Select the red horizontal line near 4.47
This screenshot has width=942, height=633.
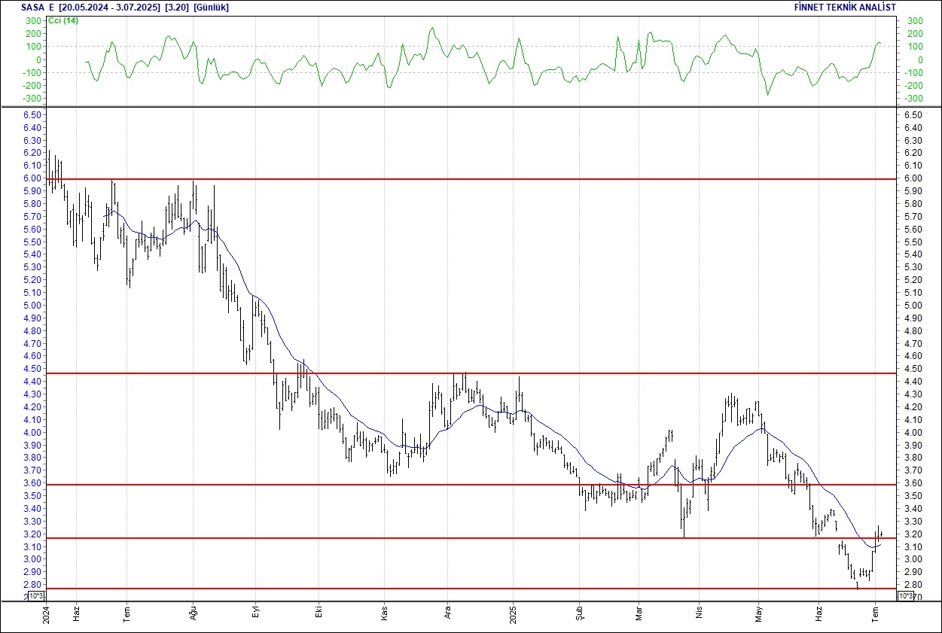click(x=471, y=373)
